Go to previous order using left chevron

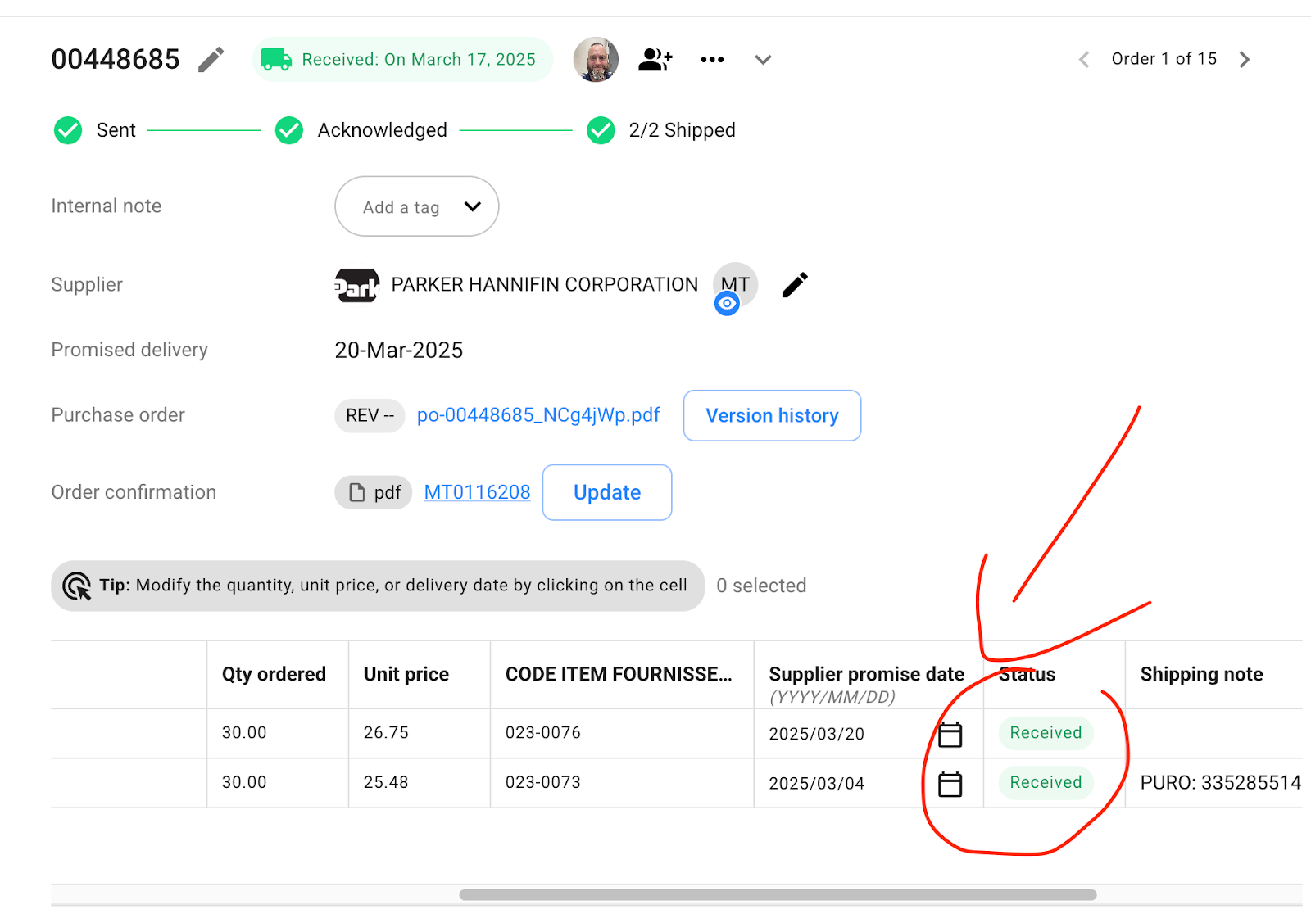1084,60
